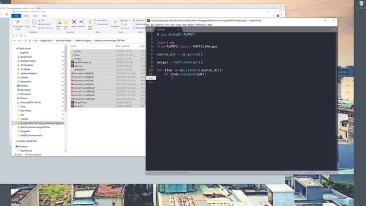This screenshot has height=206, width=366.
Task: Close the demo.py tab in Sublime
Action: click(x=178, y=30)
